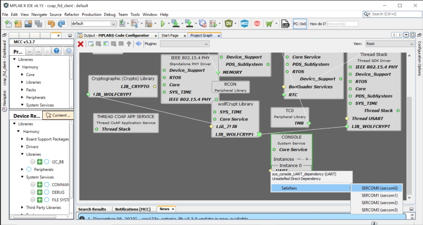Click the blue help question mark icon

56,51
